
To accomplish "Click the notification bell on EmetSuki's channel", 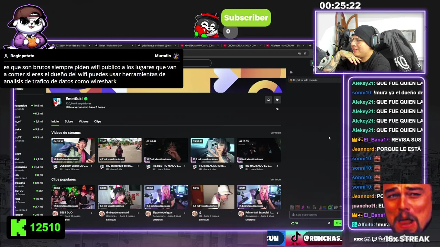I will (268, 100).
